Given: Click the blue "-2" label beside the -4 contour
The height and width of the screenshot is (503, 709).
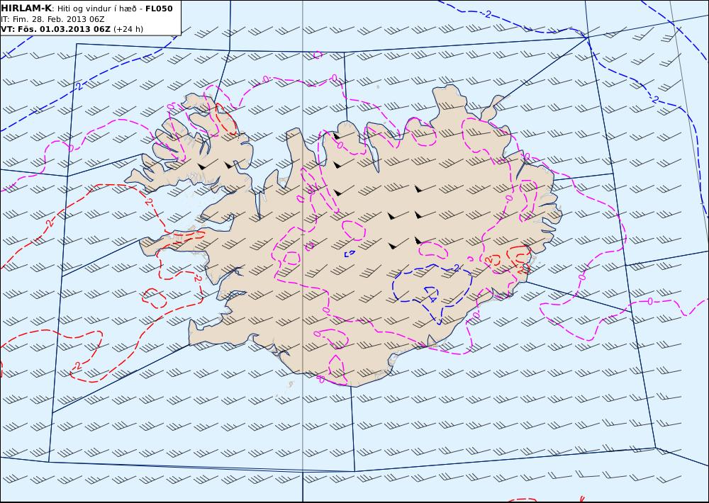Looking at the screenshot, I should coord(457,268).
